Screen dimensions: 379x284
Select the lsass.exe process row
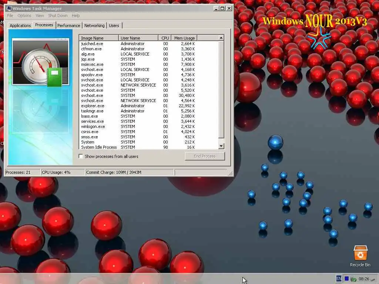coord(149,116)
